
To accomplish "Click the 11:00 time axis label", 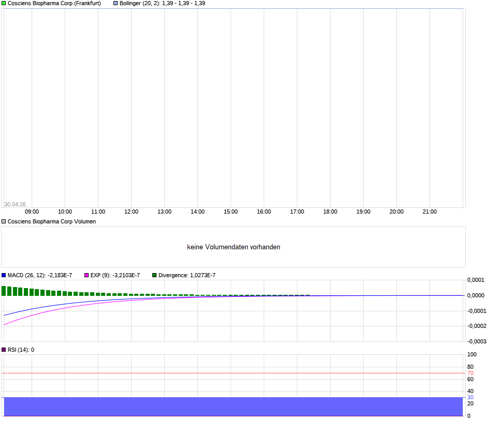I will (98, 212).
